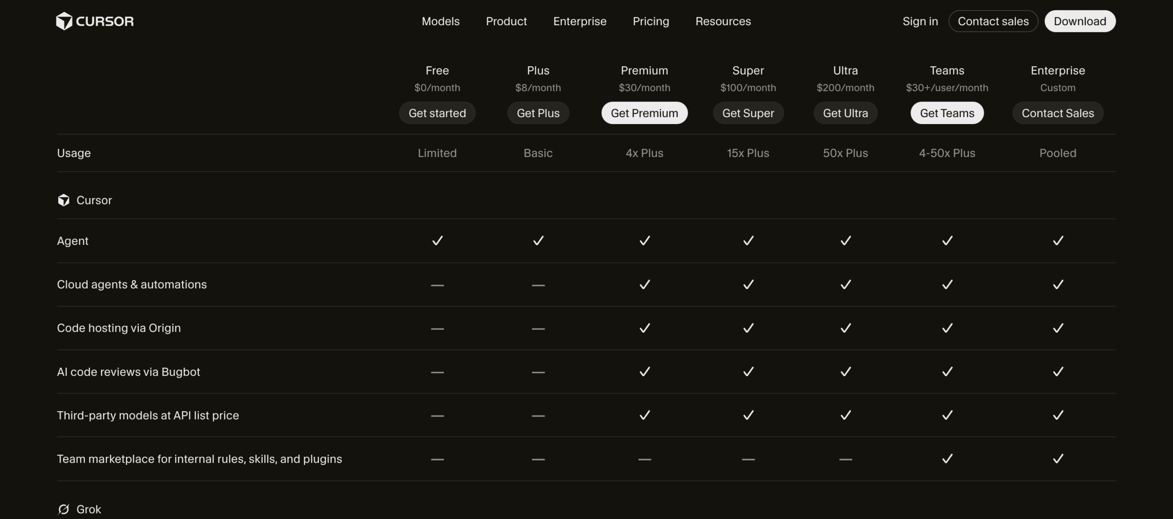
Task: Click the Grok icon in the section row
Action: [x=64, y=509]
